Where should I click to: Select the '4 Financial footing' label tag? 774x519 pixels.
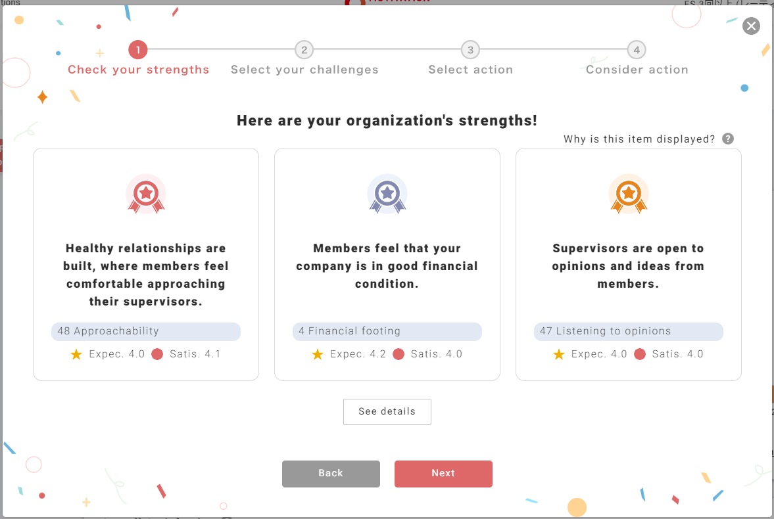[387, 332]
